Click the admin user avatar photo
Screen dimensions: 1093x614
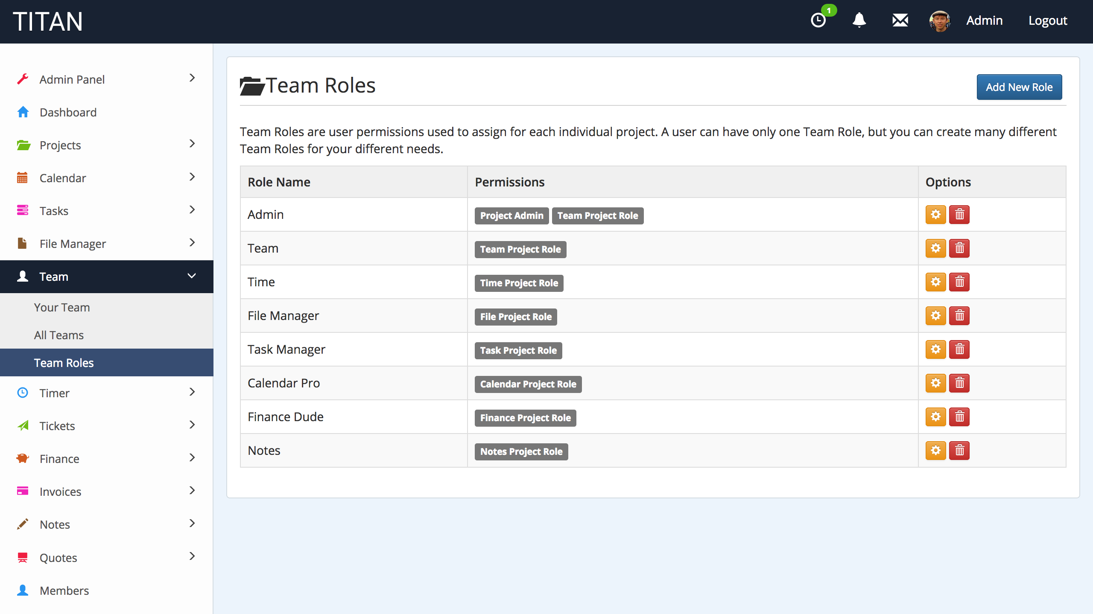[x=940, y=21]
